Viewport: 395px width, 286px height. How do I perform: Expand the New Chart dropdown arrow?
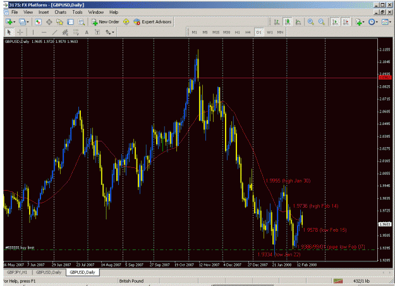pos(15,22)
